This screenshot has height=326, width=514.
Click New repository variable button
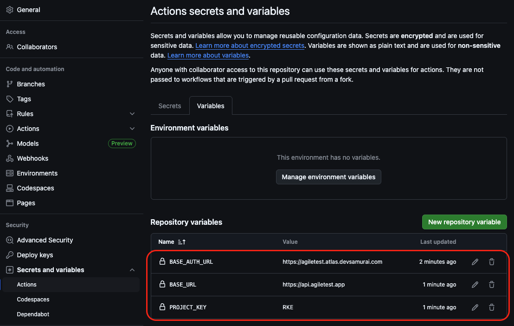[464, 222]
